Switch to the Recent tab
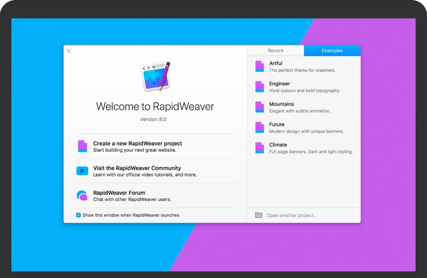This screenshot has width=427, height=278. pyautogui.click(x=275, y=51)
